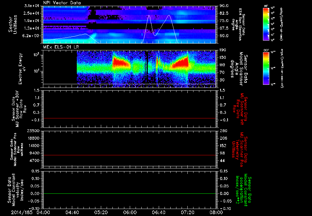Select the DEF rainbow color bar
The width and height of the screenshot is (312, 216).
266,68
